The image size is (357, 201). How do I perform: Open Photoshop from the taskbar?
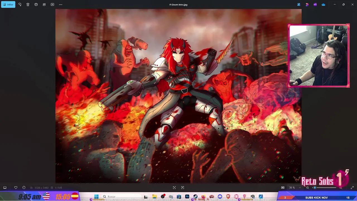pyautogui.click(x=187, y=197)
